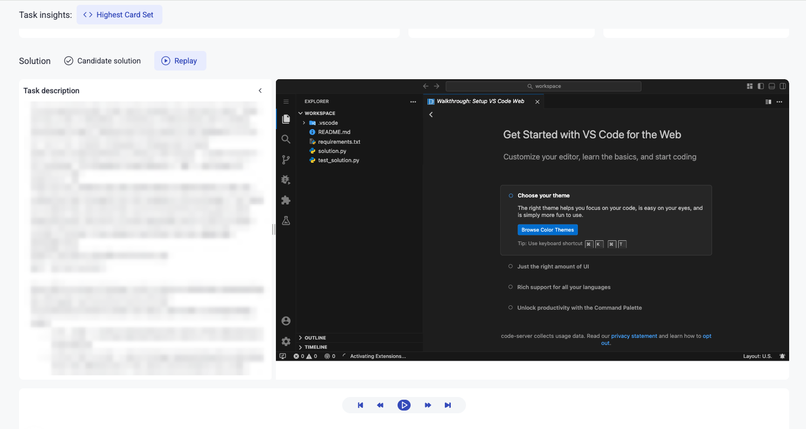
Task: Open the Explorer view in activity bar
Action: tap(286, 119)
